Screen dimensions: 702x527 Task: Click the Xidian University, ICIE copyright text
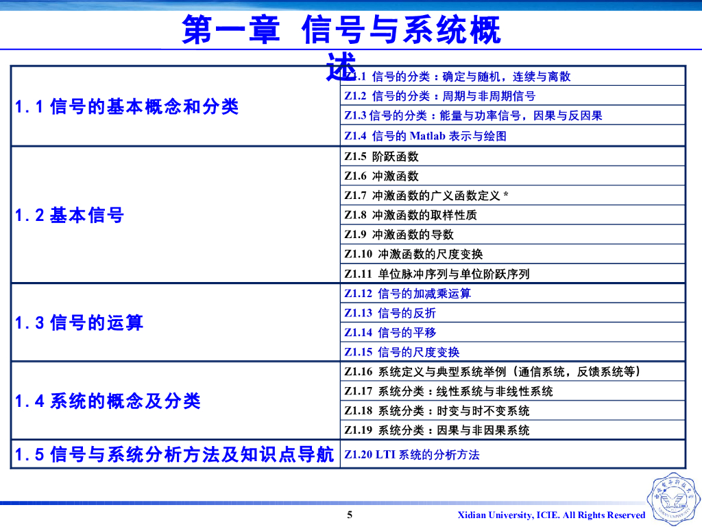tap(551, 515)
